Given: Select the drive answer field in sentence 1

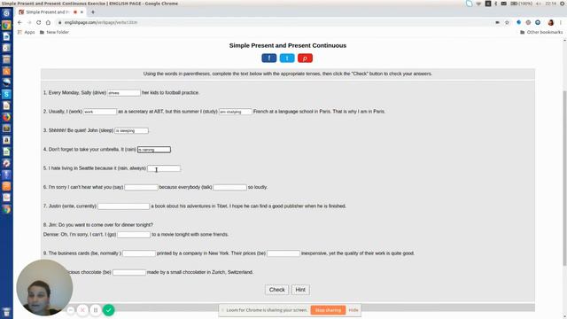Looking at the screenshot, I should pyautogui.click(x=124, y=93).
